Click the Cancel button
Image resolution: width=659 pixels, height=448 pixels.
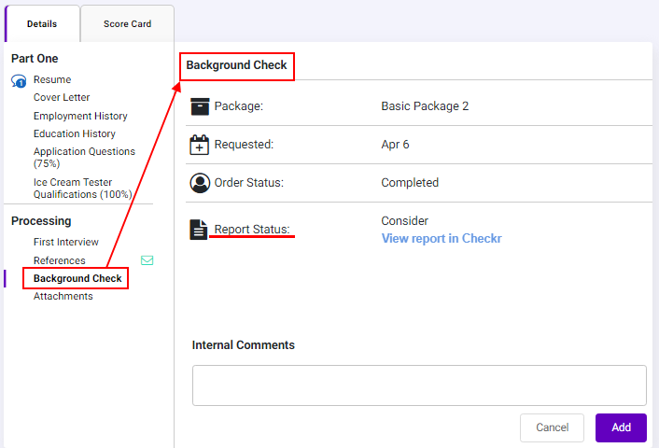(552, 427)
